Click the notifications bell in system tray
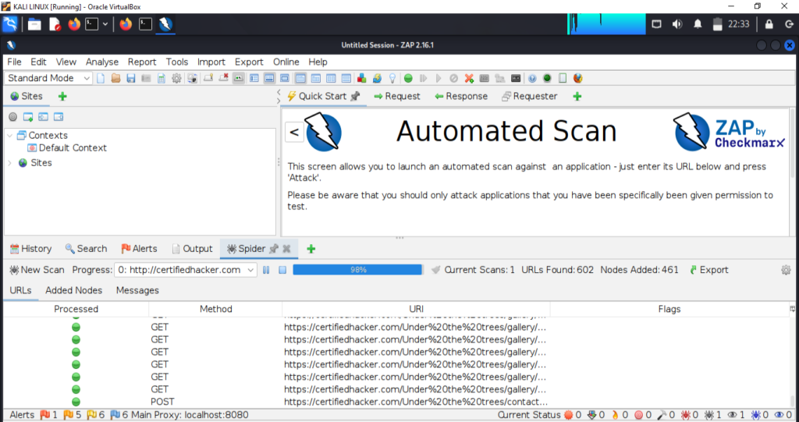Image resolution: width=799 pixels, height=422 pixels. tap(698, 24)
